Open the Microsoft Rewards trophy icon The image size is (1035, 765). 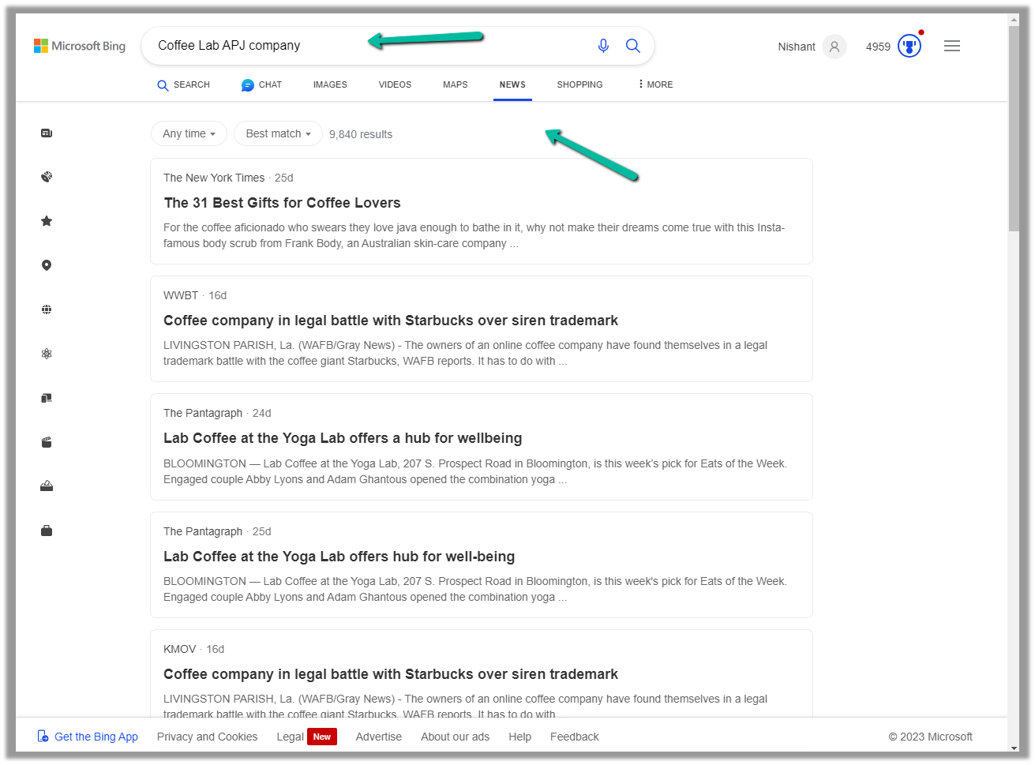click(909, 47)
